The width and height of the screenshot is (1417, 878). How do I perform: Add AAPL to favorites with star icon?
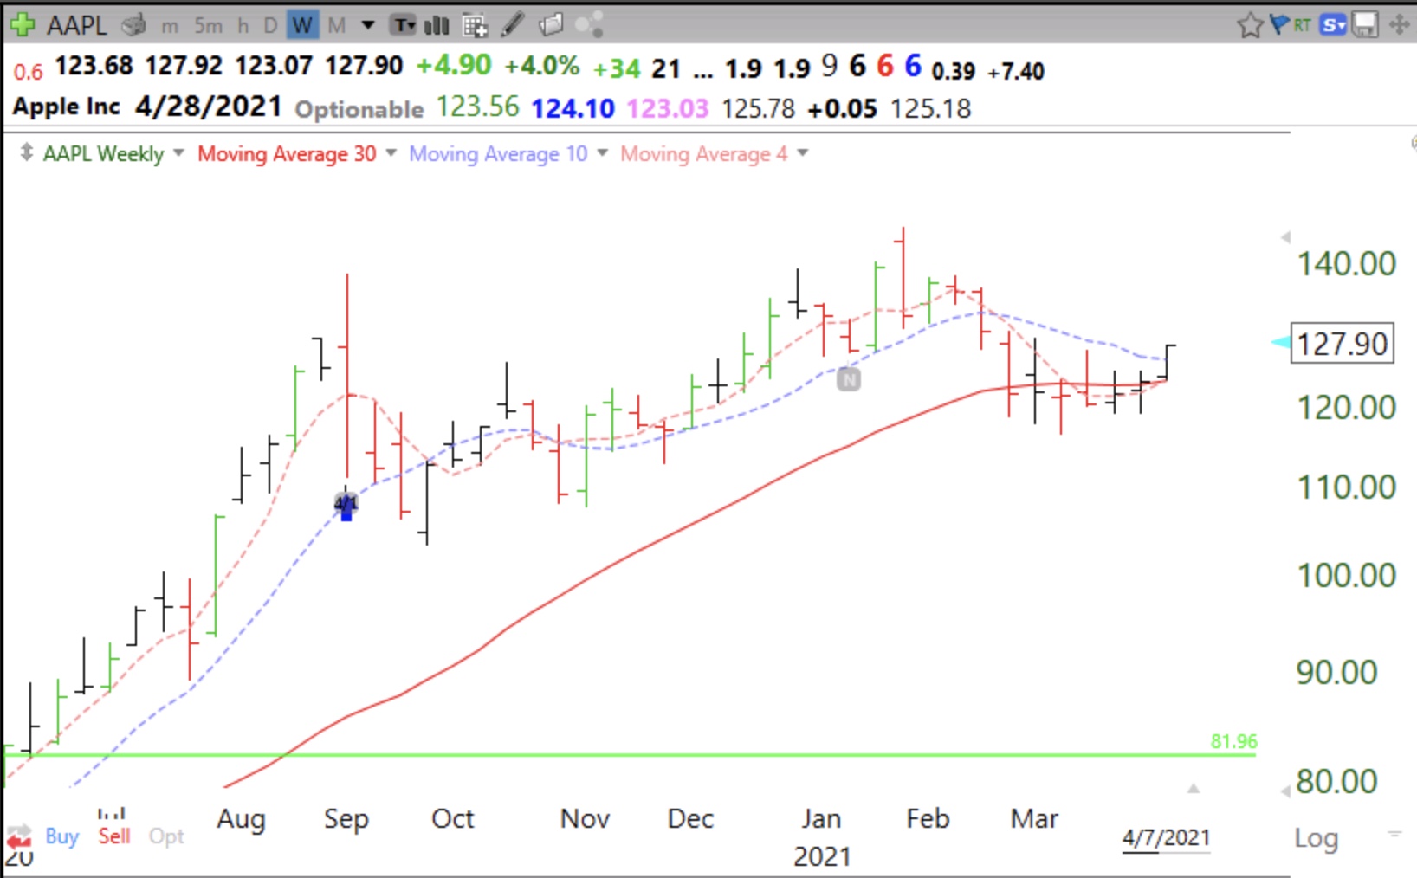pyautogui.click(x=1250, y=25)
